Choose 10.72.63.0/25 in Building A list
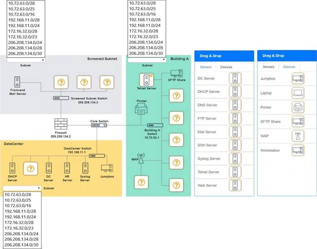Image resolution: width=317 pixels, height=249 pixels. pos(142,8)
